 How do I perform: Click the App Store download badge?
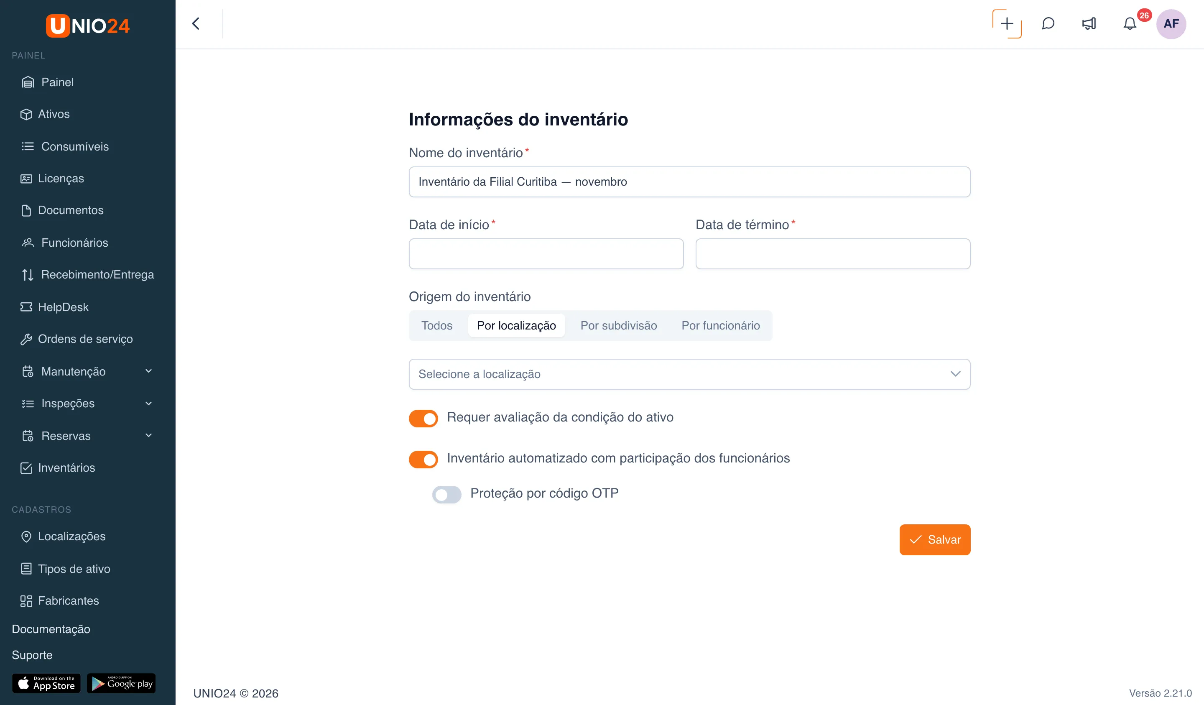pyautogui.click(x=46, y=684)
